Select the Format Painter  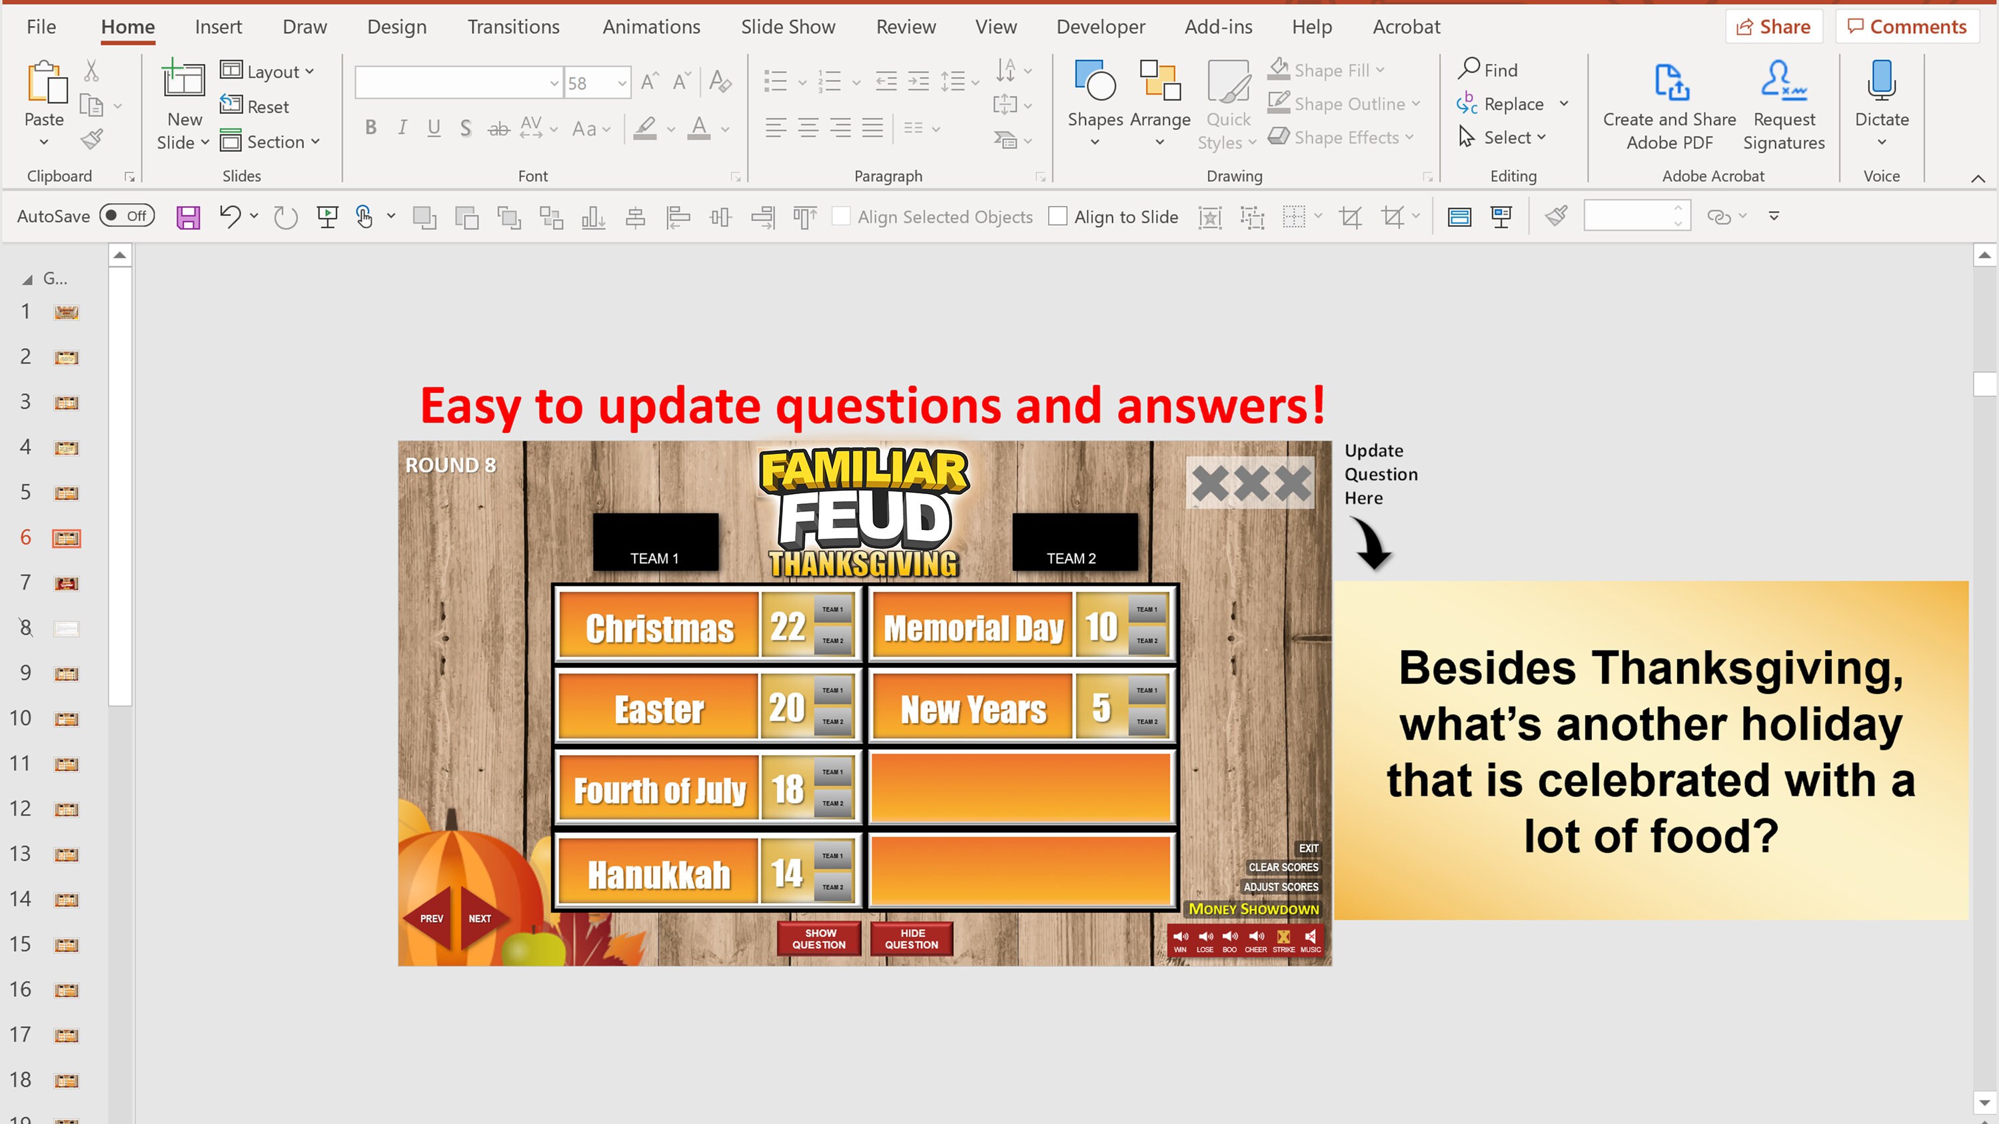[91, 139]
